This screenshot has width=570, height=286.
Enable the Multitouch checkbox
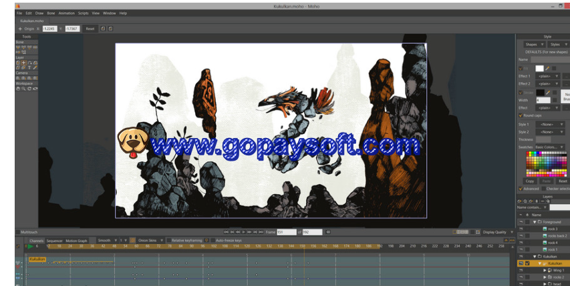pos(17,232)
